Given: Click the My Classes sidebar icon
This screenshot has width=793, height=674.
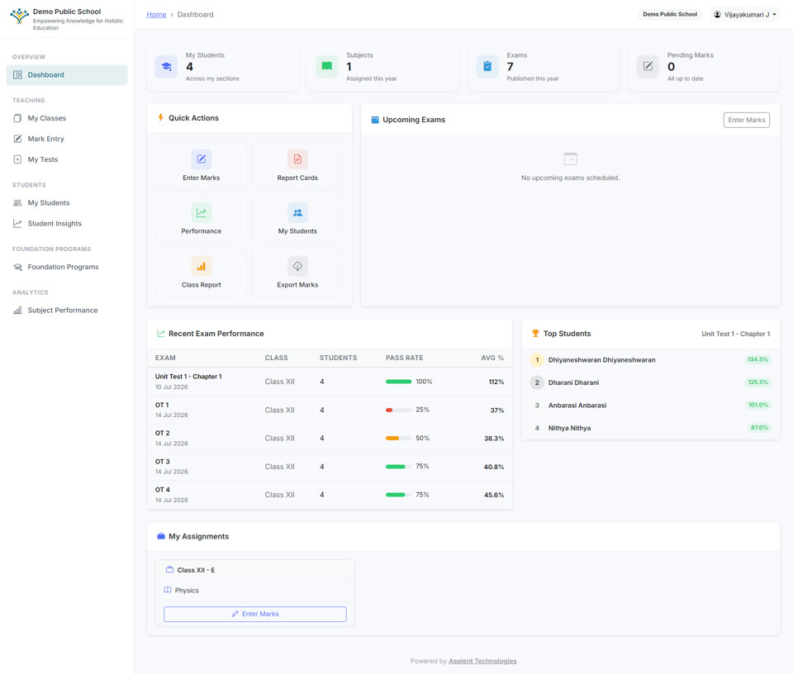Looking at the screenshot, I should point(17,118).
